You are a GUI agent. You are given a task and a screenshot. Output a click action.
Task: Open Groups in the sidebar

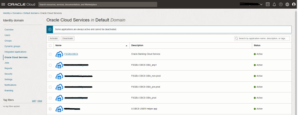click(x=8, y=41)
